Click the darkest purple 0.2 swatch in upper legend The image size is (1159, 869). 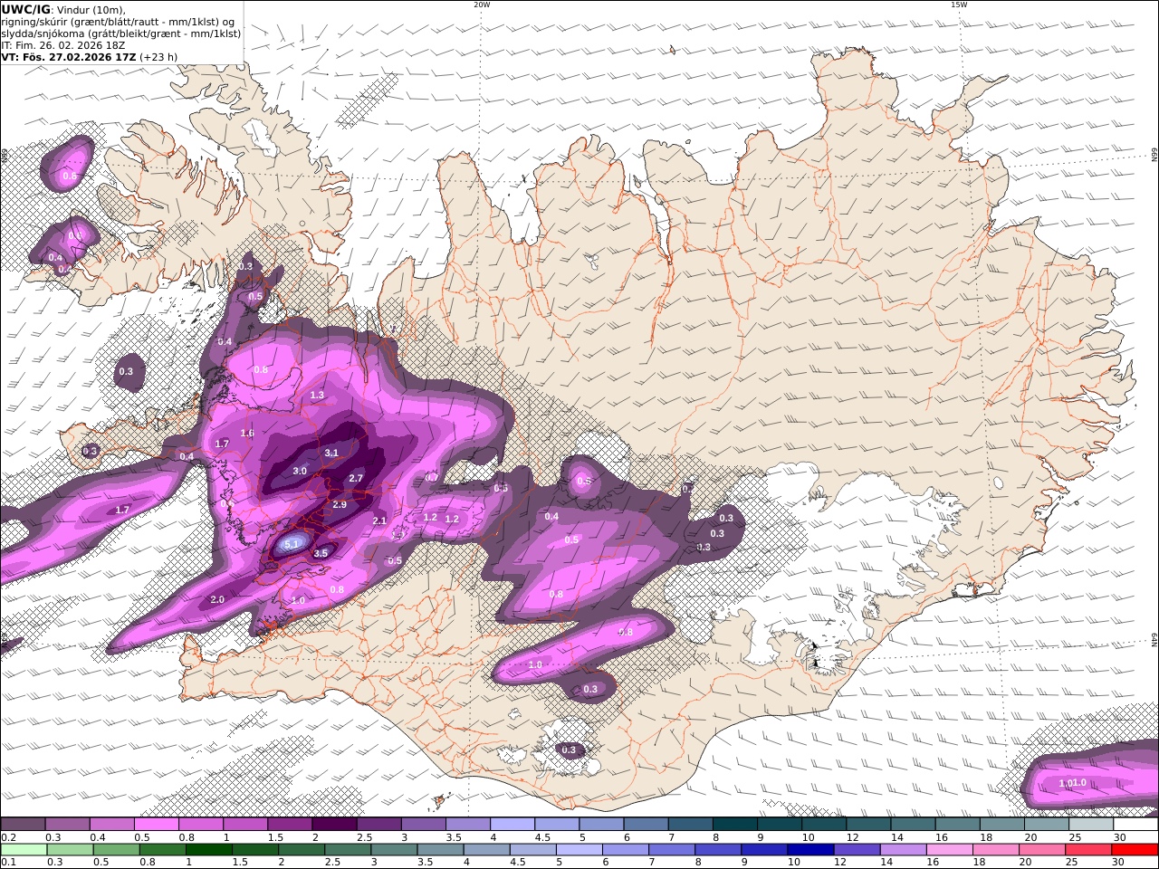click(23, 825)
